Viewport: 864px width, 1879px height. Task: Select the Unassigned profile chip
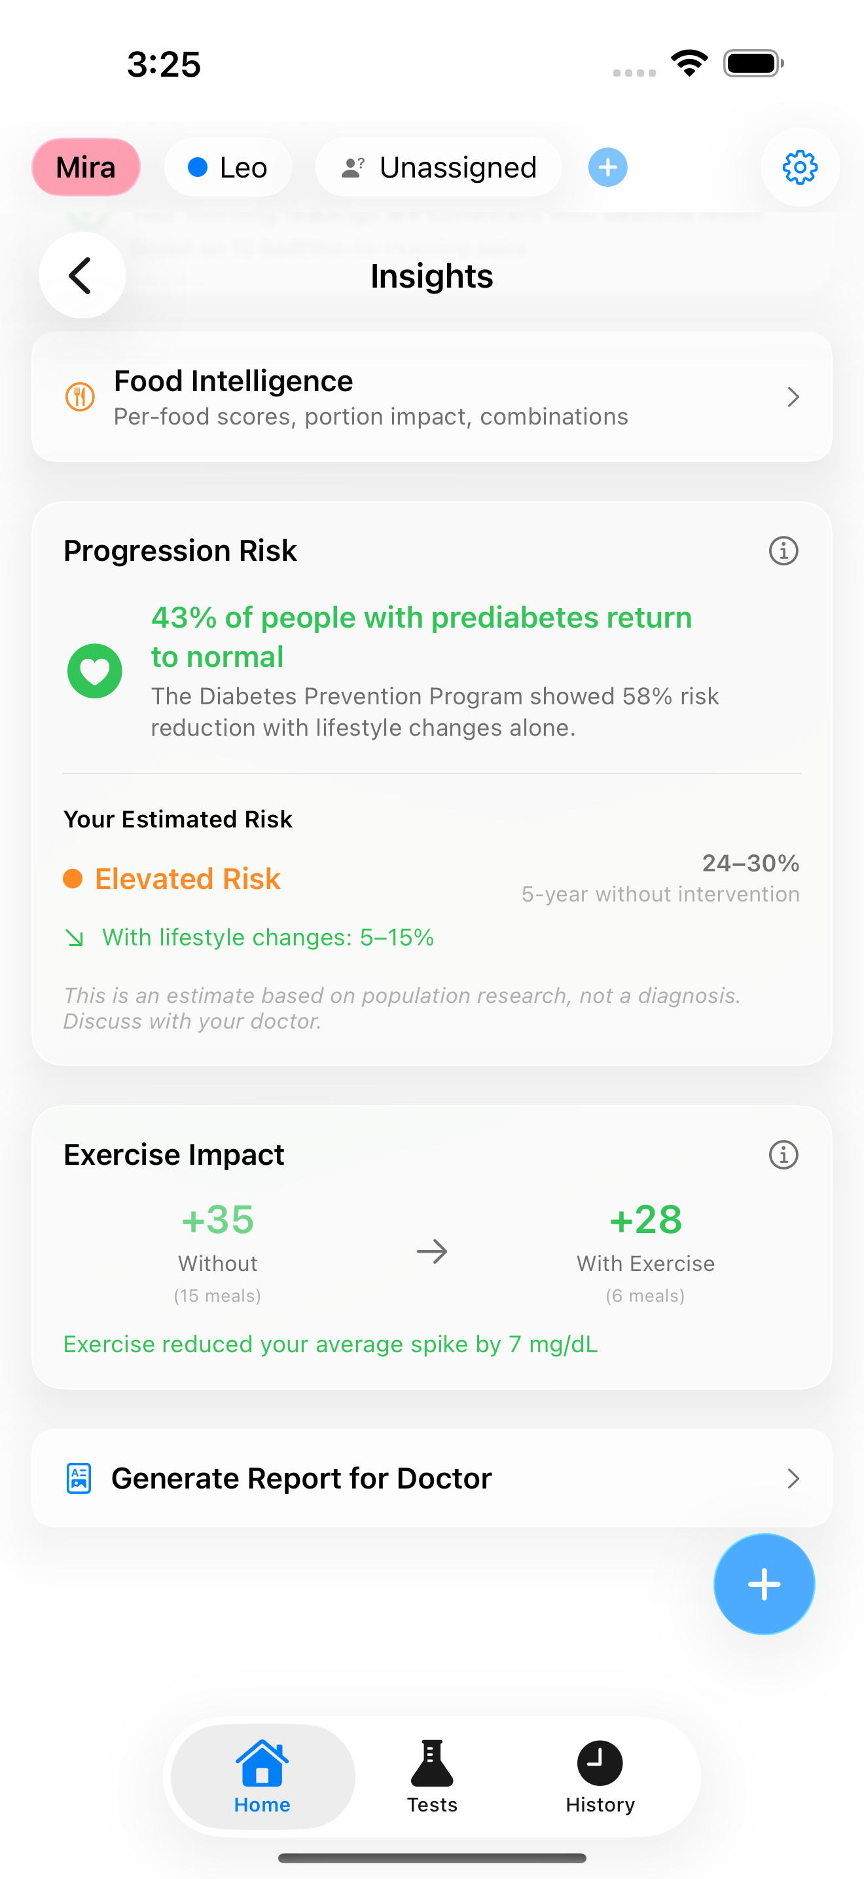click(x=438, y=167)
